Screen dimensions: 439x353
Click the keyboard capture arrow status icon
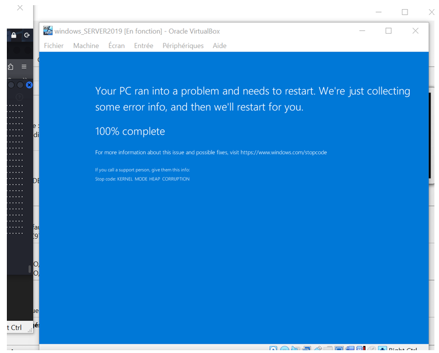382,348
